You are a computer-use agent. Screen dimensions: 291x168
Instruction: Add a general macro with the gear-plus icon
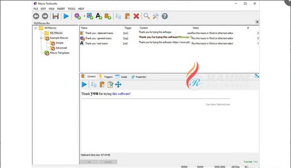point(78,16)
